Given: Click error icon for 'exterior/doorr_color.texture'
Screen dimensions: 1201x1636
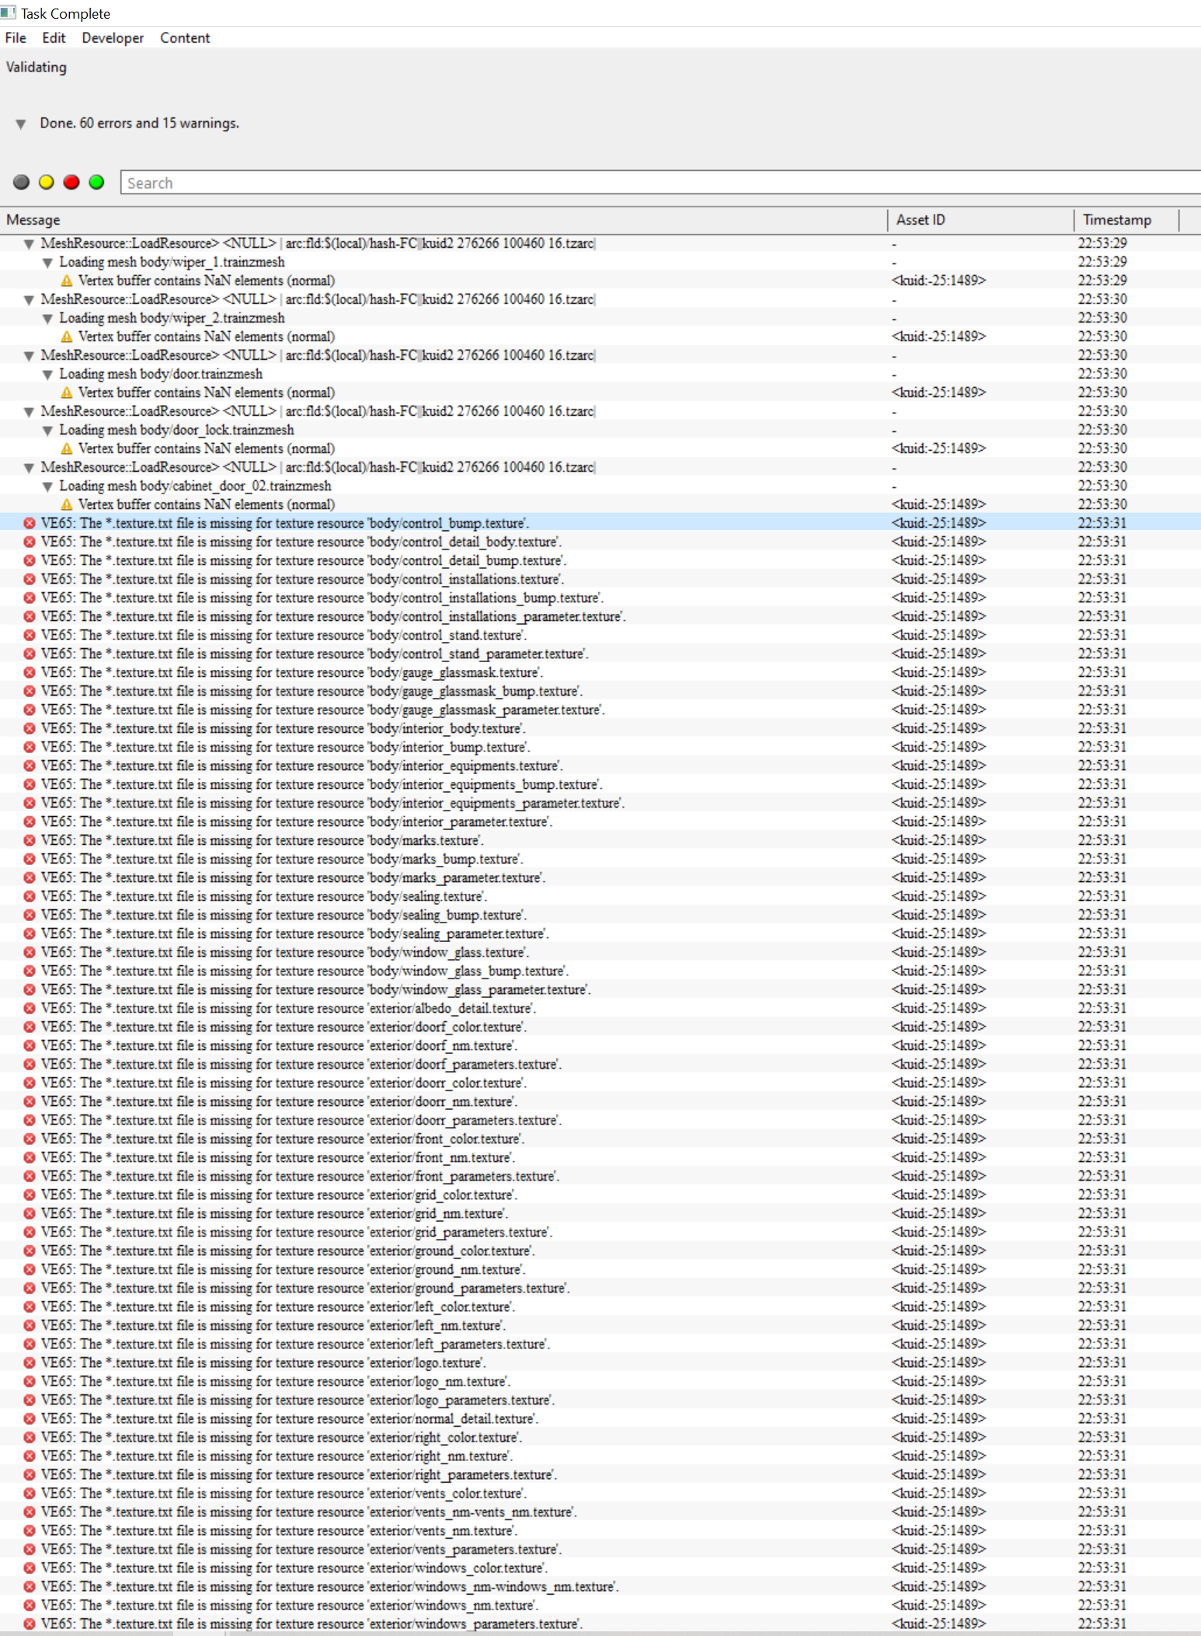Looking at the screenshot, I should 30,1083.
